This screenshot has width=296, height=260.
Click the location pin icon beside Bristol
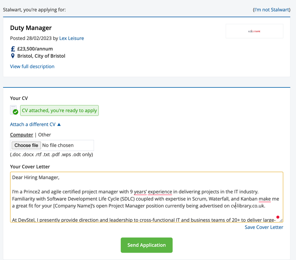click(12, 56)
